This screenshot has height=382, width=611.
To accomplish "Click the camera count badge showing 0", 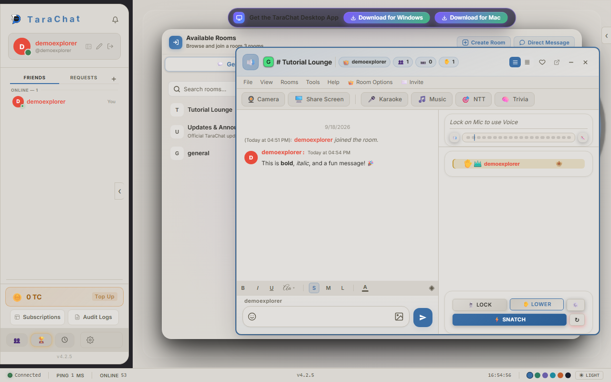I will coord(426,62).
